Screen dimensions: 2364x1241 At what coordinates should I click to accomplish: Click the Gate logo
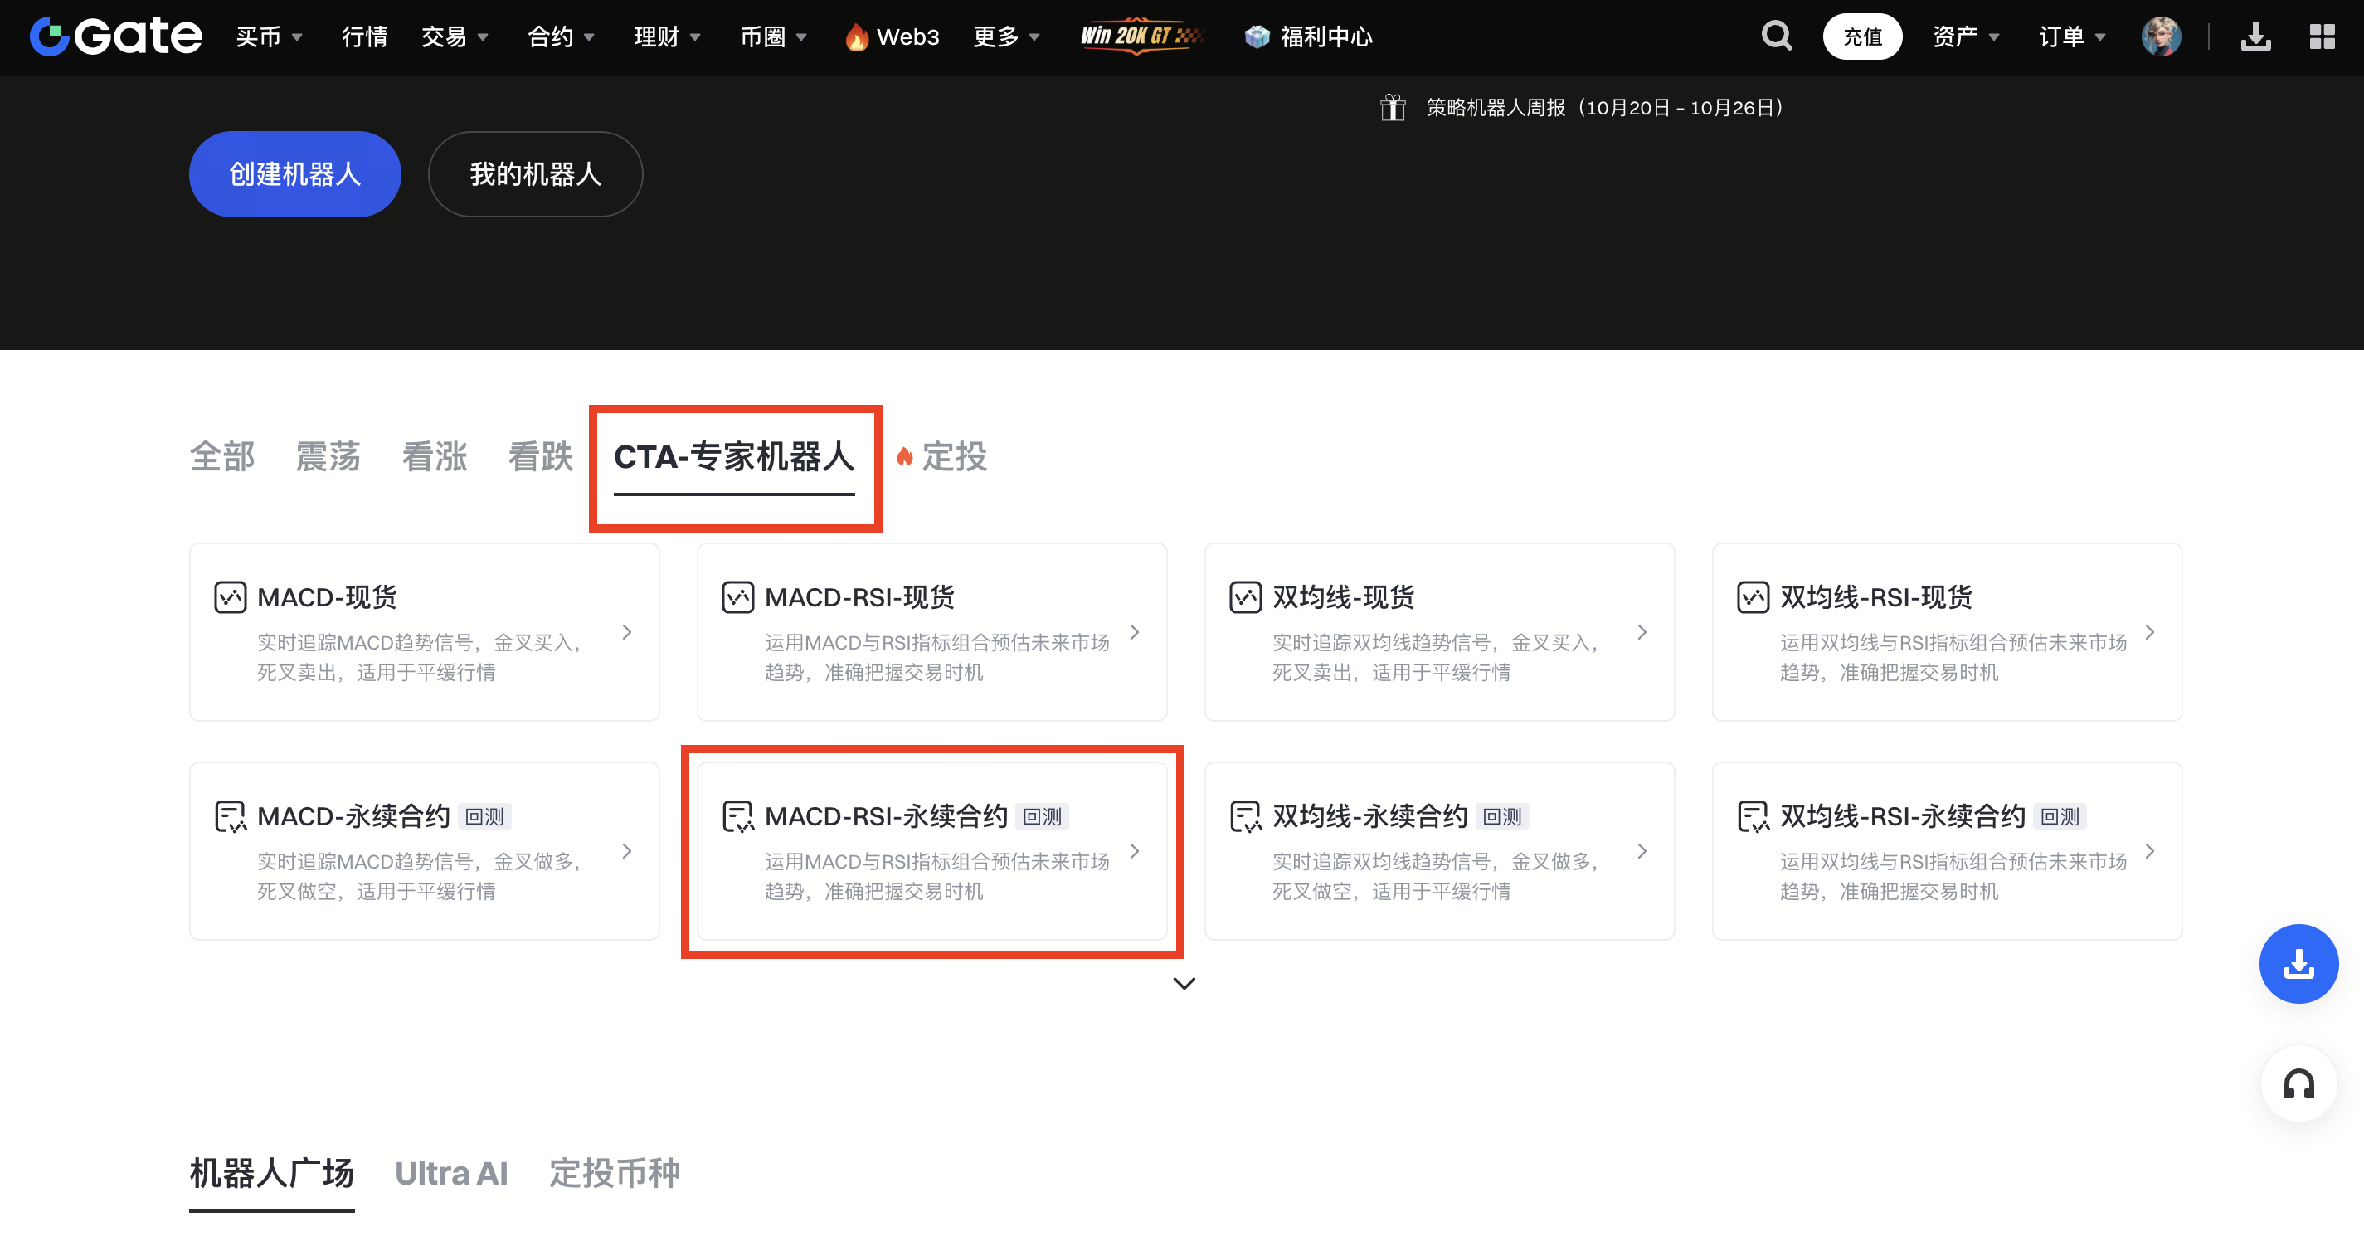click(115, 36)
